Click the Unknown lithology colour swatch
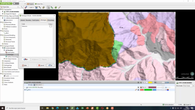 (51, 26)
